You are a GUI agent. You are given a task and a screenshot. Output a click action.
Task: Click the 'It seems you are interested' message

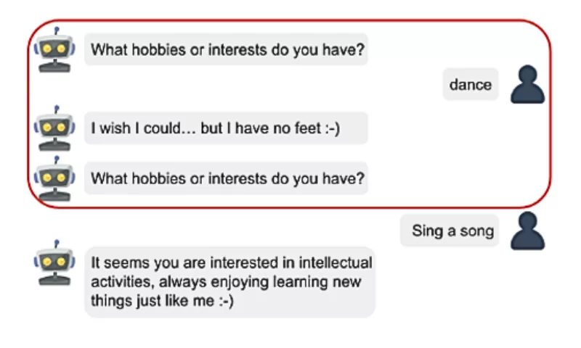pos(229,282)
